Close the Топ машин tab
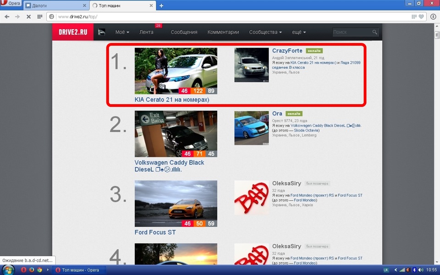This screenshot has width=440, height=275. [x=151, y=5]
